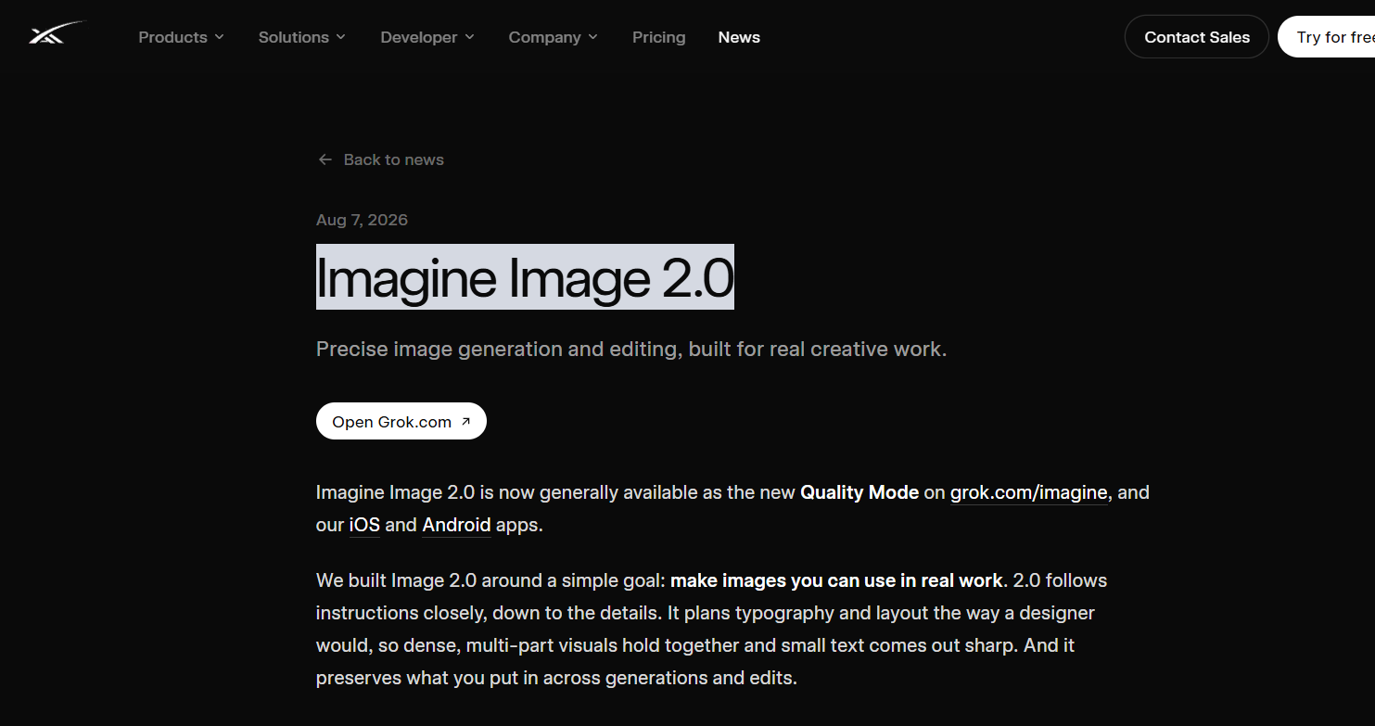Screen dimensions: 1375x726
Task: Open the Products navigation item
Action: pyautogui.click(x=182, y=37)
